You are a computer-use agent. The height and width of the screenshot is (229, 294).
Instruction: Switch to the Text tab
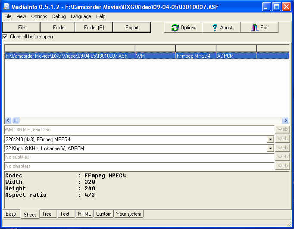click(x=66, y=214)
